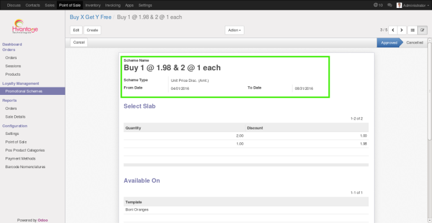Open the Administrator user menu

pos(412,5)
